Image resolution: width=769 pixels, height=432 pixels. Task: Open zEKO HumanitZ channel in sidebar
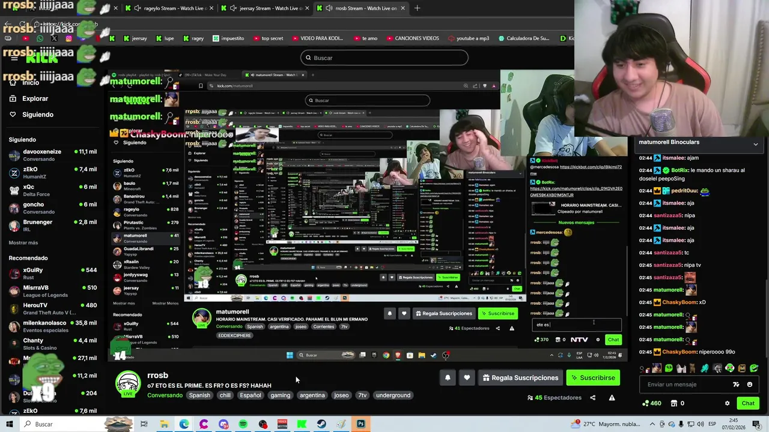pos(53,172)
